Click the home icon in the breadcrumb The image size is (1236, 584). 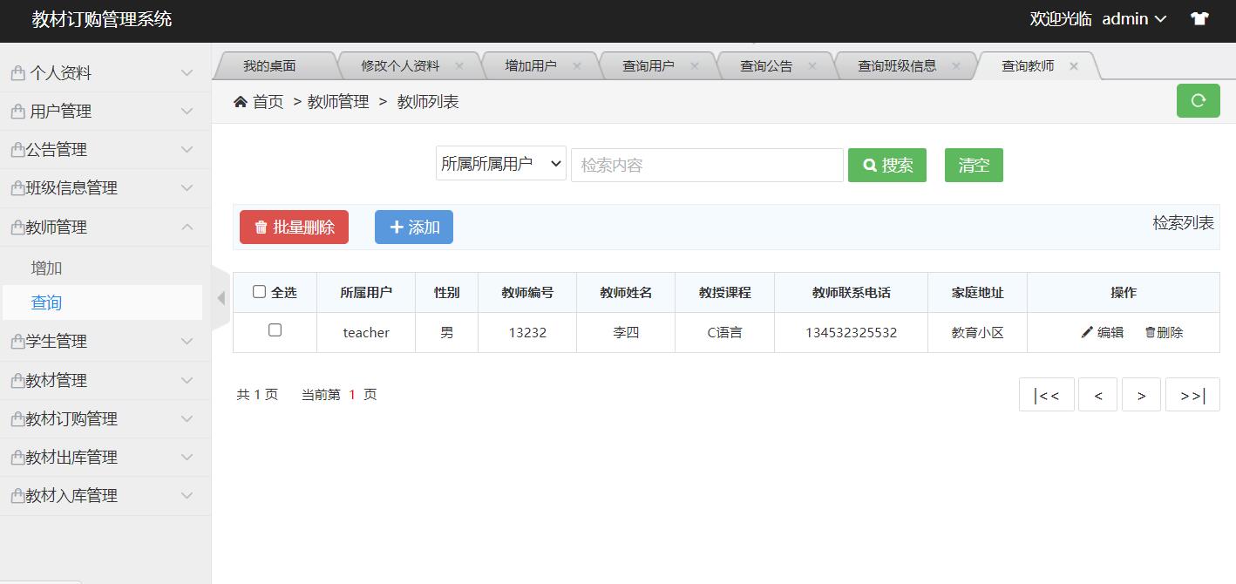241,100
